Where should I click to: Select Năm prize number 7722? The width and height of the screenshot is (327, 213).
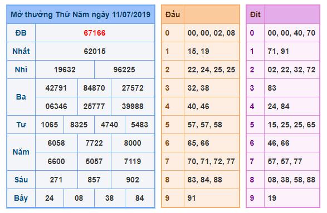click(x=94, y=143)
